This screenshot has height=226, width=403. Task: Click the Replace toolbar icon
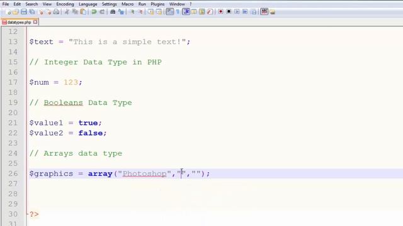tap(121, 12)
